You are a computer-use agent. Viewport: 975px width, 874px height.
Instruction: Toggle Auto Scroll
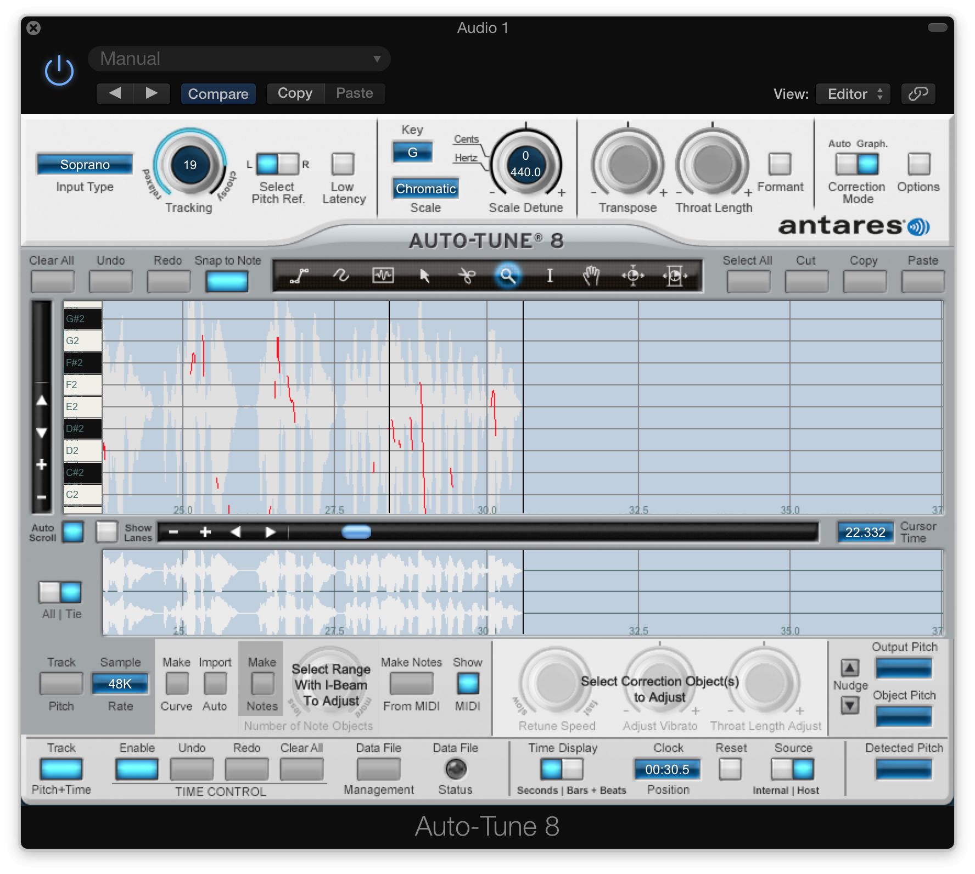pyautogui.click(x=73, y=532)
